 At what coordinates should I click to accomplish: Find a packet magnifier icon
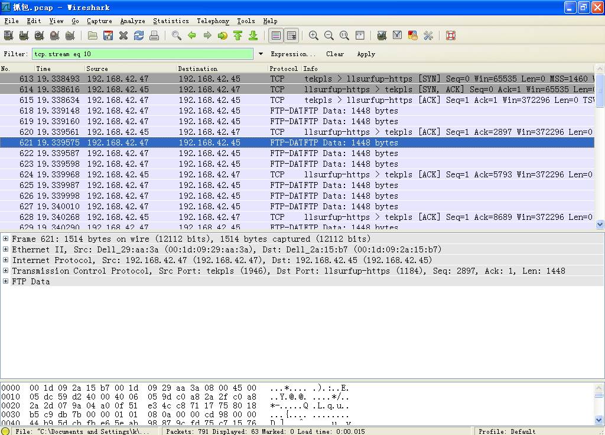[177, 36]
